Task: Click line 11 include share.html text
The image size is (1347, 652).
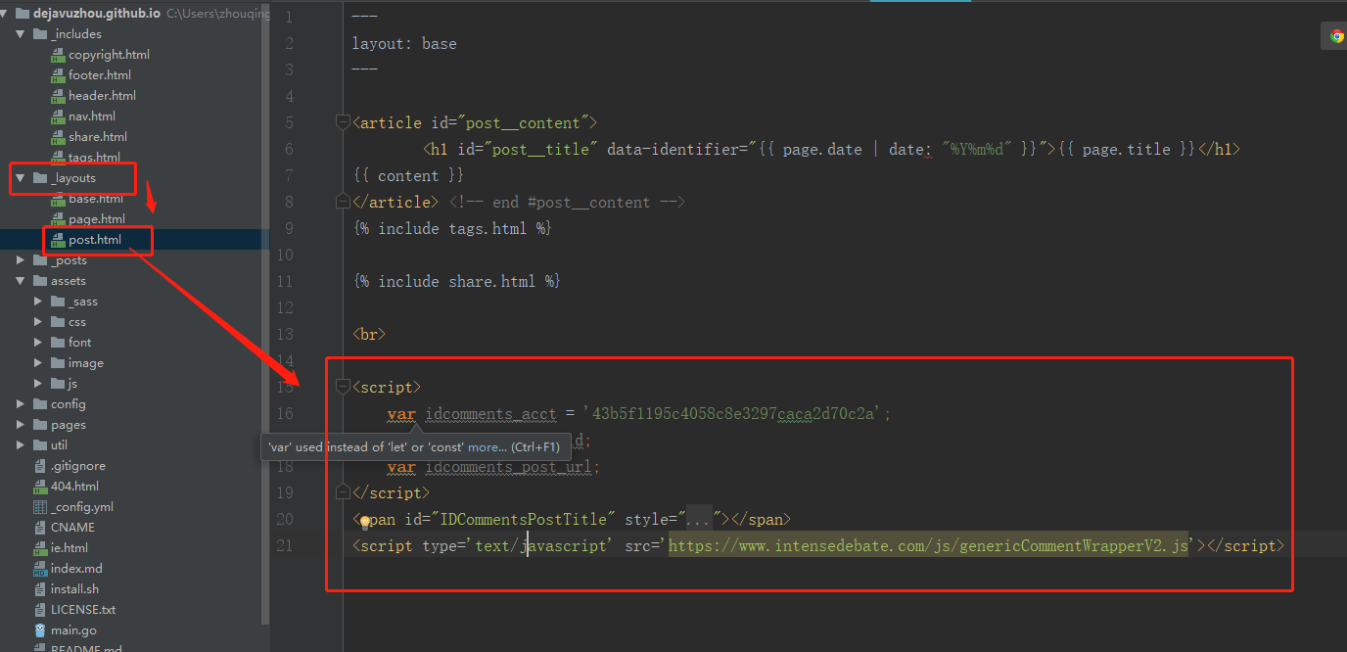Action: (457, 281)
